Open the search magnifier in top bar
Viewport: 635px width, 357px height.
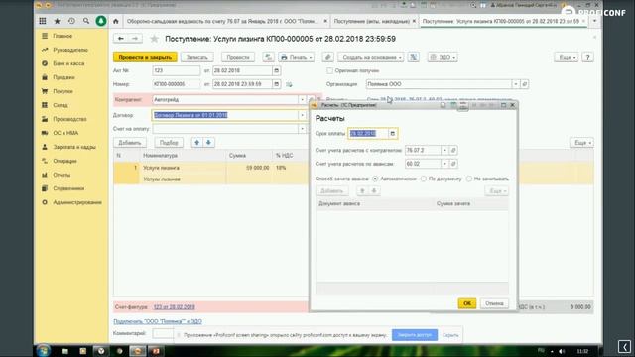pos(86,21)
